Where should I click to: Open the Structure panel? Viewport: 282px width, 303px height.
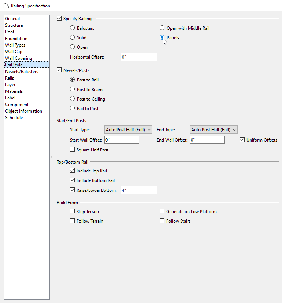click(x=14, y=25)
